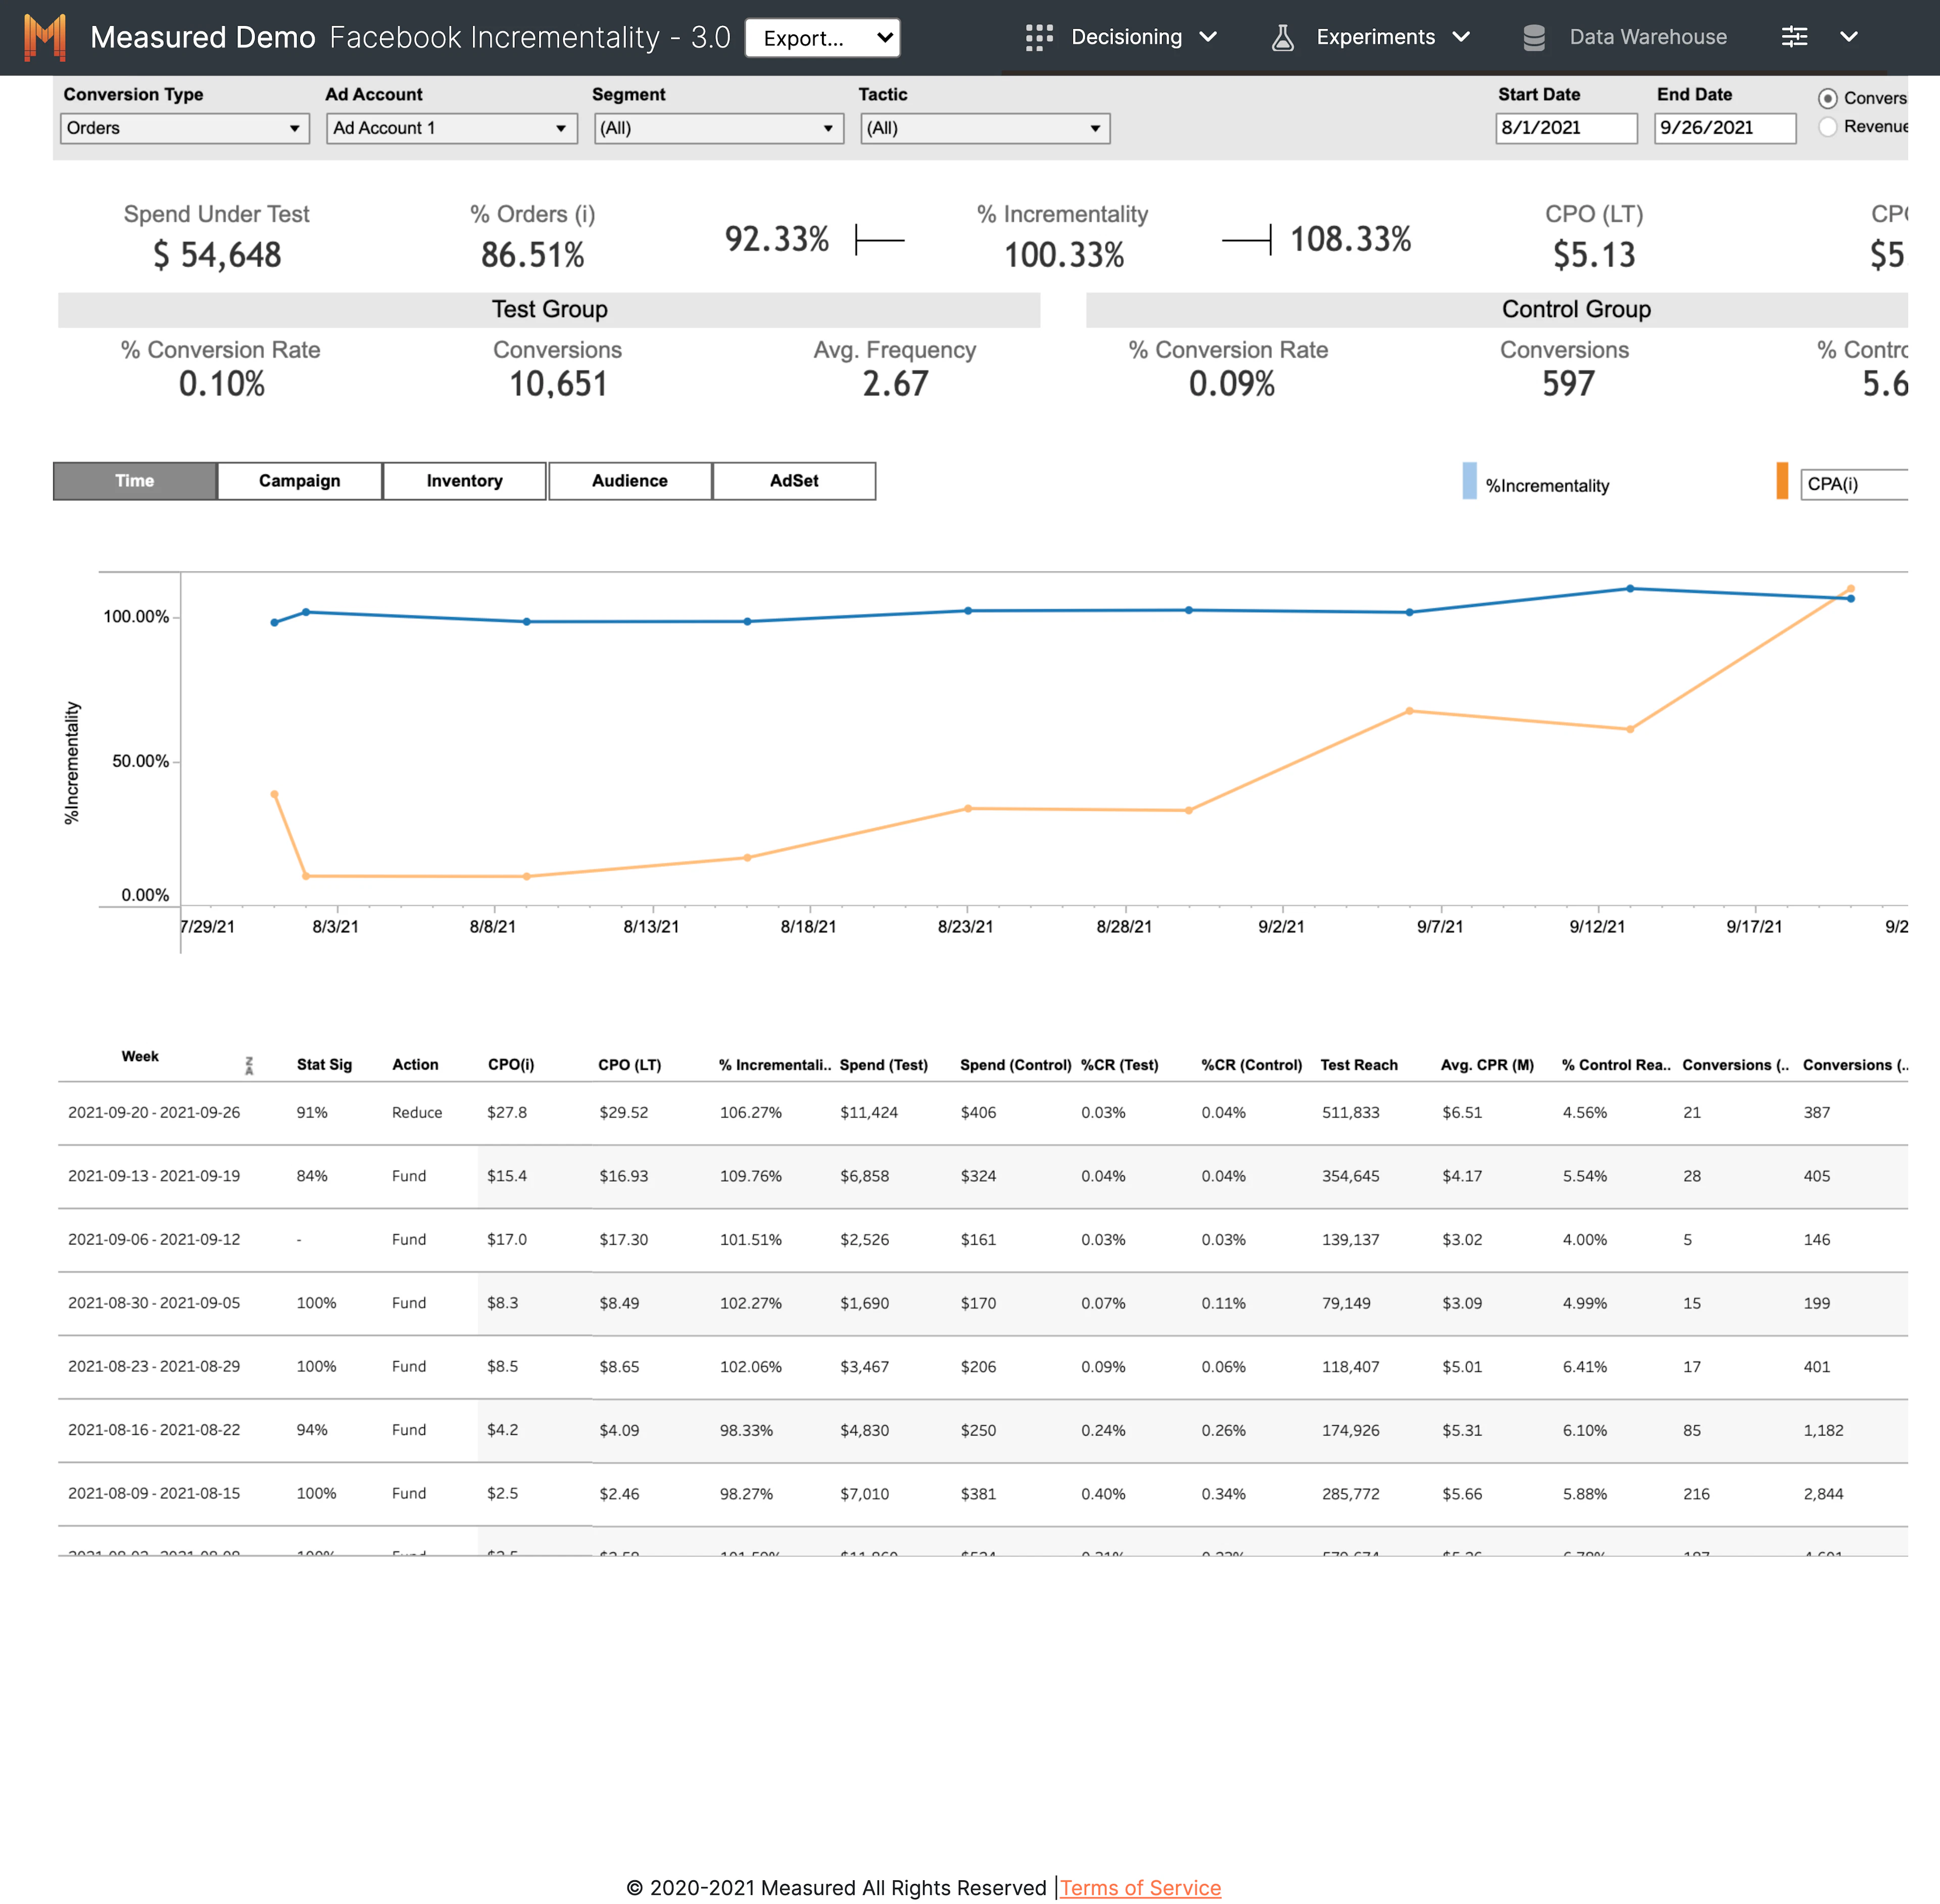Select the Inventory tab
Image resolution: width=1940 pixels, height=1904 pixels.
(464, 481)
